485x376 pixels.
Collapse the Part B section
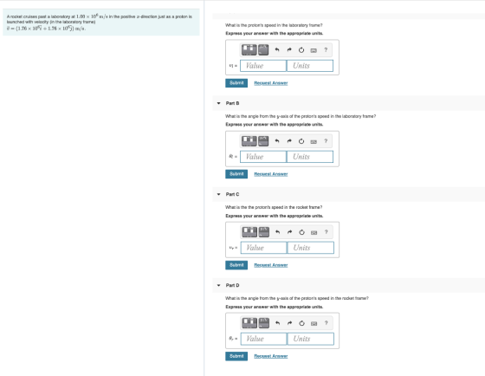218,103
